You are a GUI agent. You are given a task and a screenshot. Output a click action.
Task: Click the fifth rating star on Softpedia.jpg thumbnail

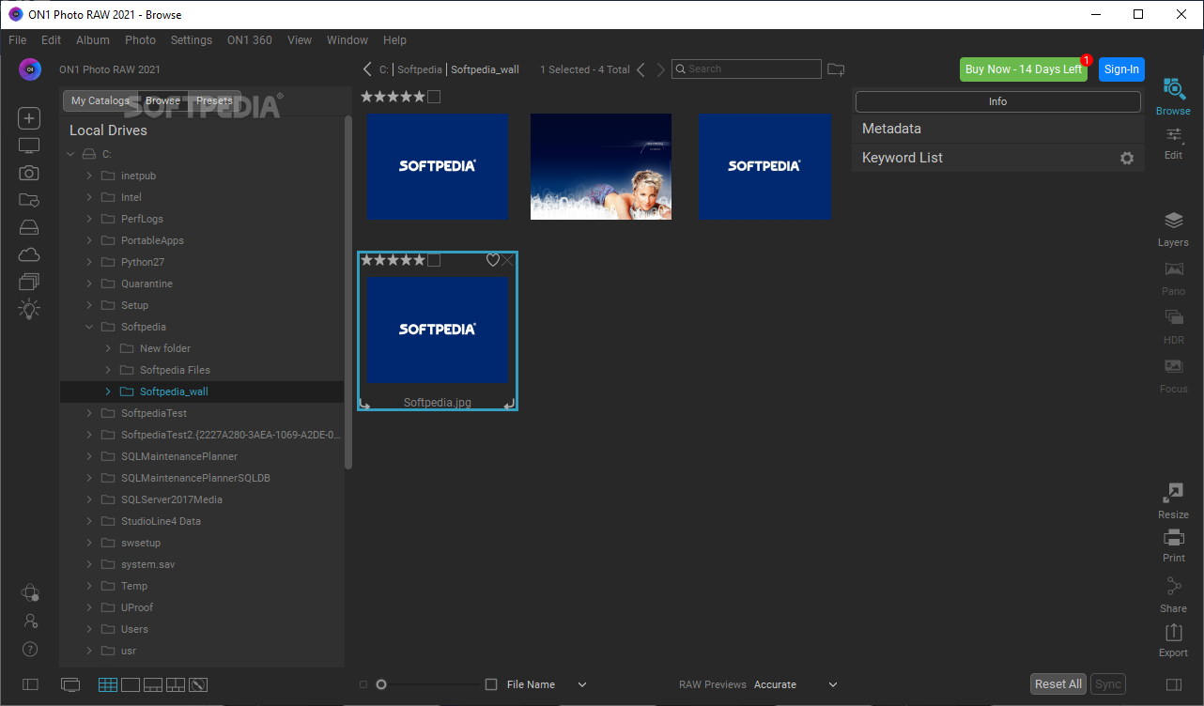[x=419, y=260]
